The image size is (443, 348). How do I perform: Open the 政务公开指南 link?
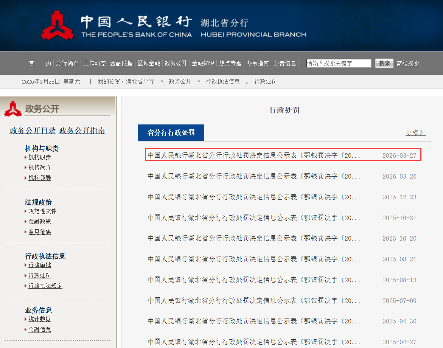pos(82,130)
